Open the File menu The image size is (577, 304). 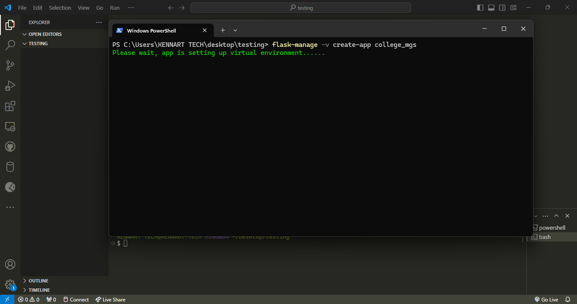[x=22, y=8]
